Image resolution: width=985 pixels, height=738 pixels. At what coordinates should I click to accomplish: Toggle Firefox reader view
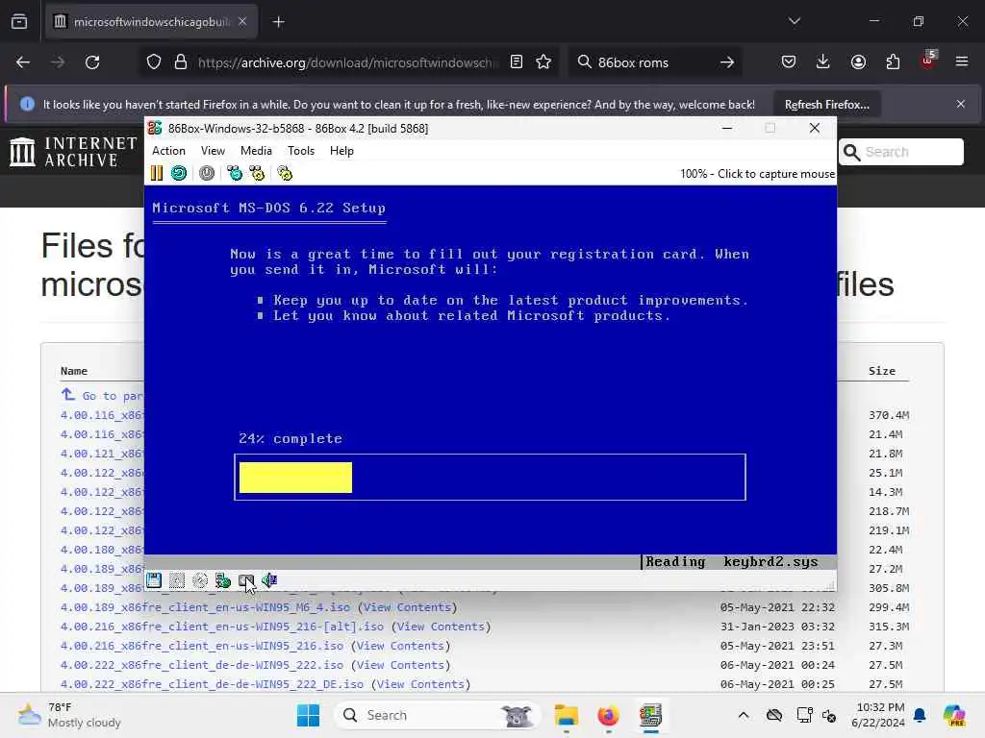[x=517, y=62]
